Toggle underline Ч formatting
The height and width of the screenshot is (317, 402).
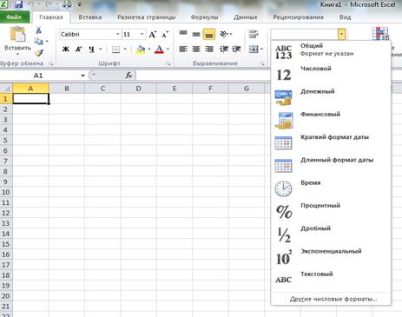(x=91, y=50)
